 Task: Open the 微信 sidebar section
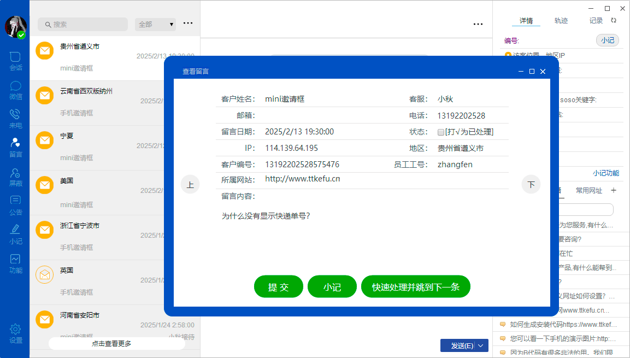[x=15, y=90]
